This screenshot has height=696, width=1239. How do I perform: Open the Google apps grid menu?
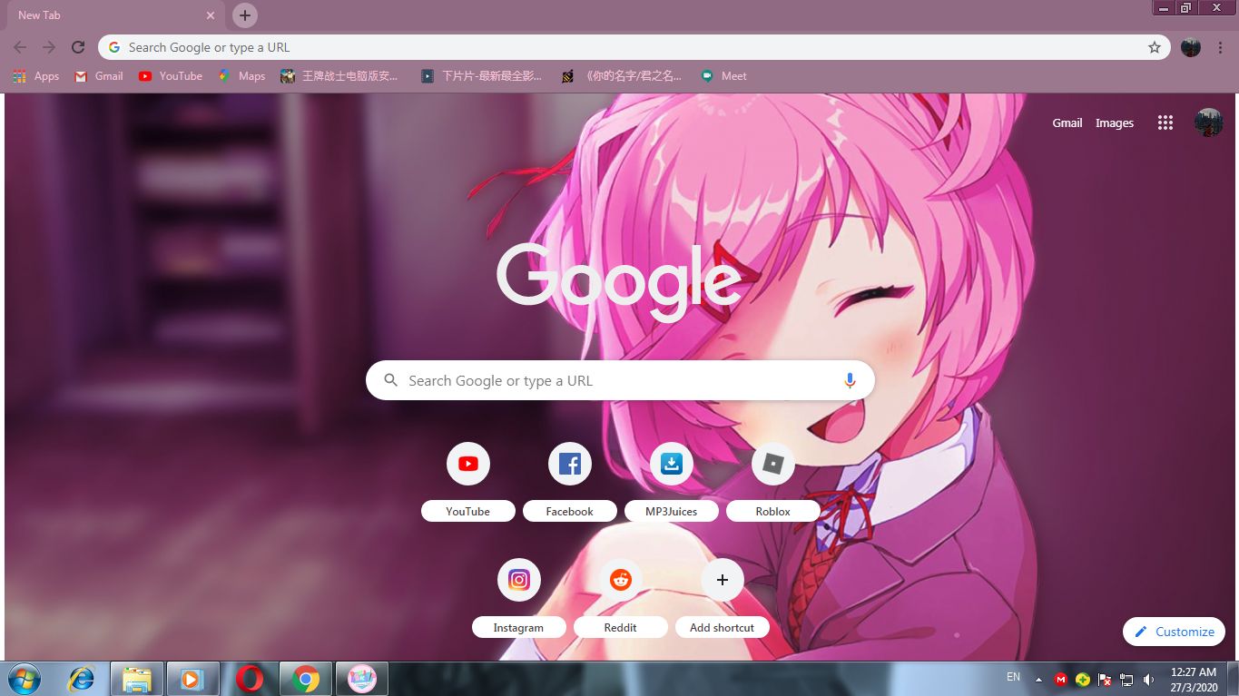pos(1165,123)
